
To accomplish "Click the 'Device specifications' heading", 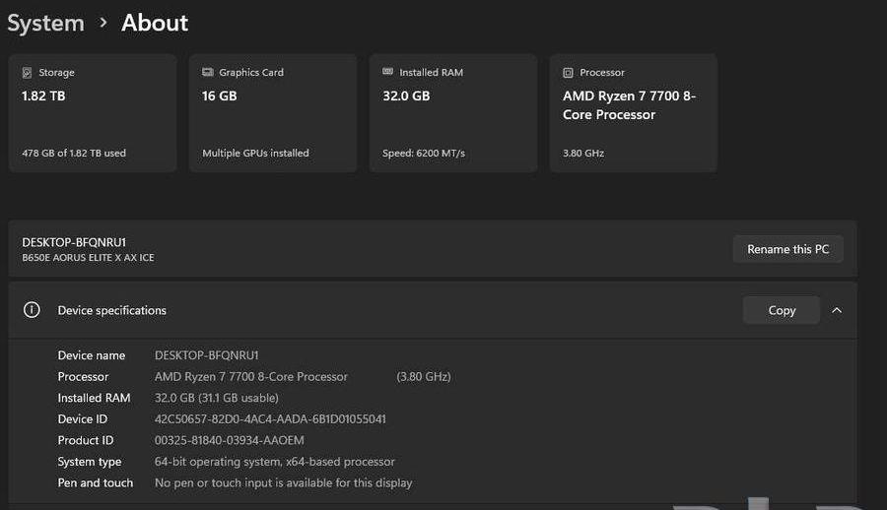I will [x=112, y=310].
